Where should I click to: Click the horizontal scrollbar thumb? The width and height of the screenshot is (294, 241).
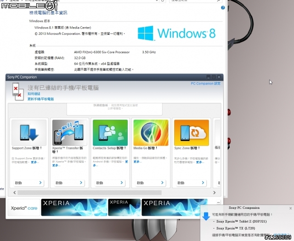click(90, 192)
